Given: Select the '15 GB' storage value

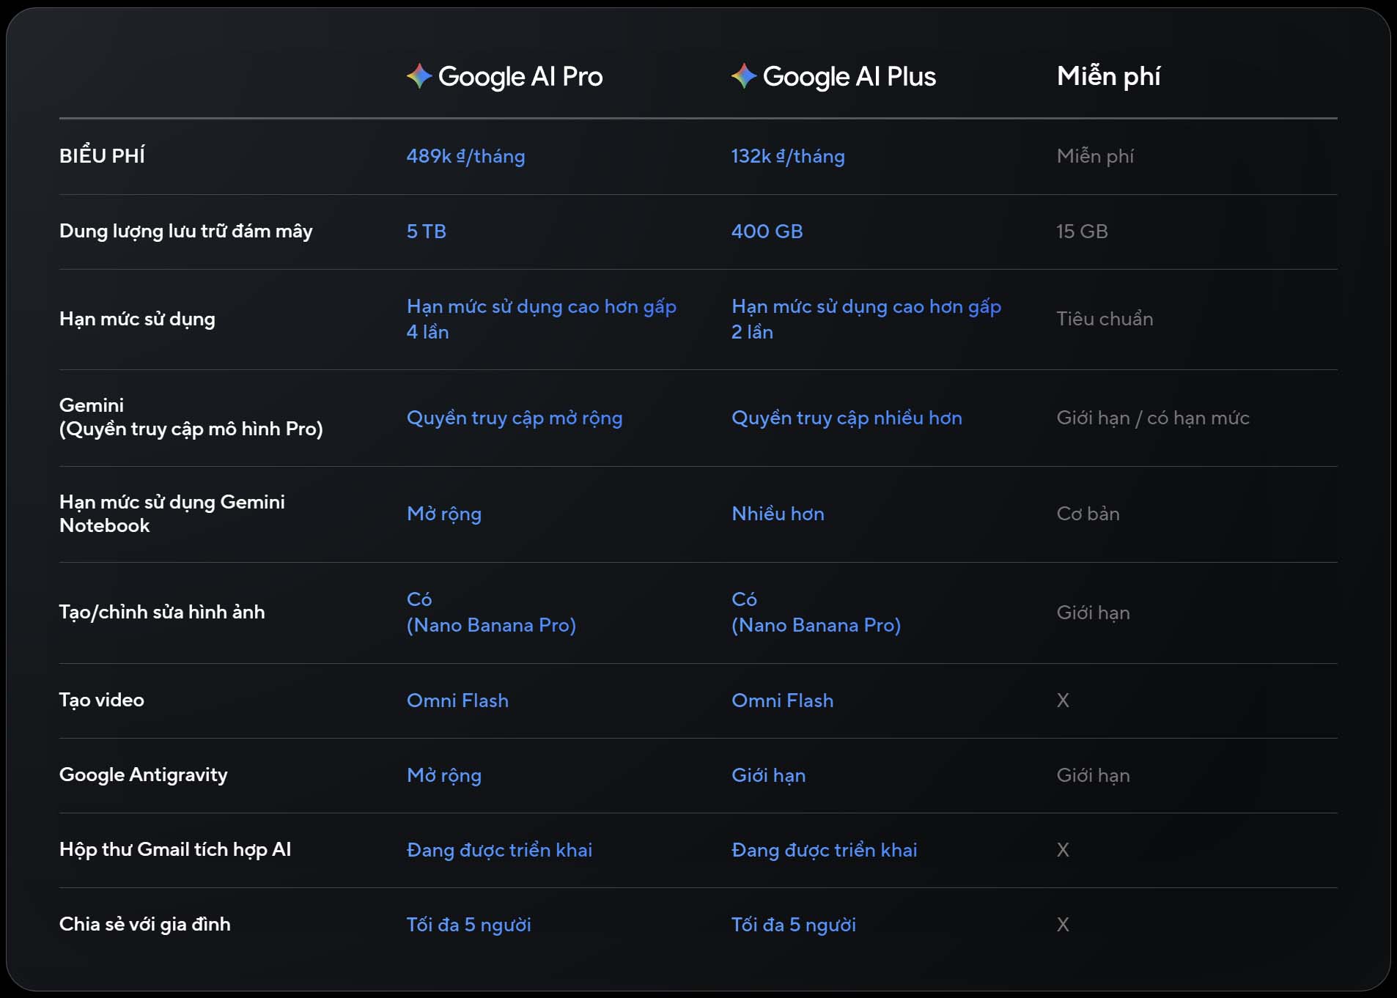Looking at the screenshot, I should click(1082, 232).
